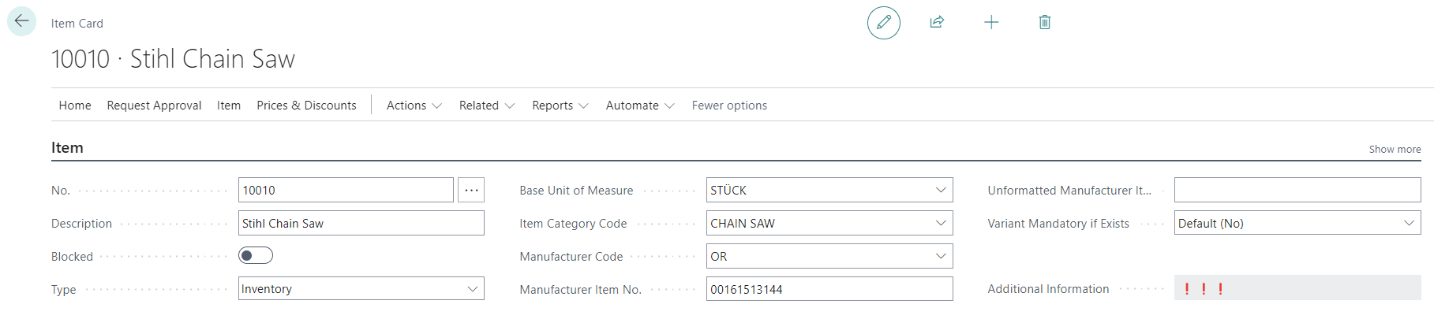Click the plus icon to create new item

[x=991, y=22]
